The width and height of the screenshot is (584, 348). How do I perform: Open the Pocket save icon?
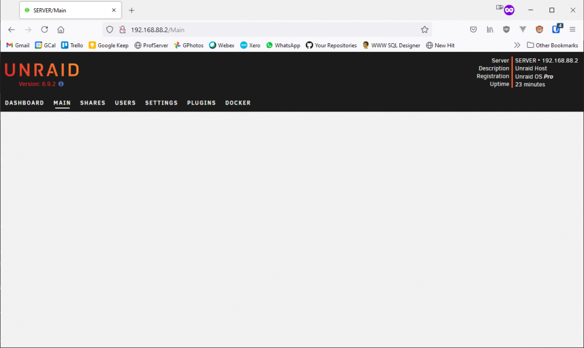[473, 30]
